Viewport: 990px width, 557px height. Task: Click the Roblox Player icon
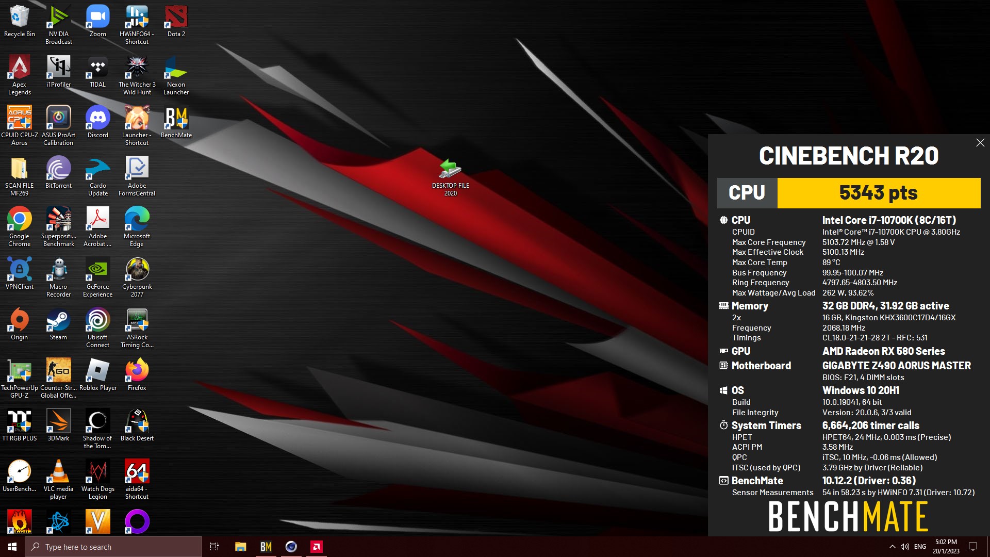point(98,375)
